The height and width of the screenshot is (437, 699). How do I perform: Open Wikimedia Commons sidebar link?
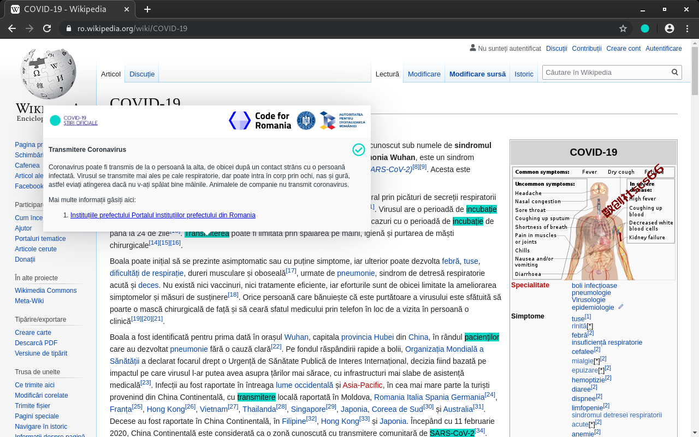pos(46,291)
